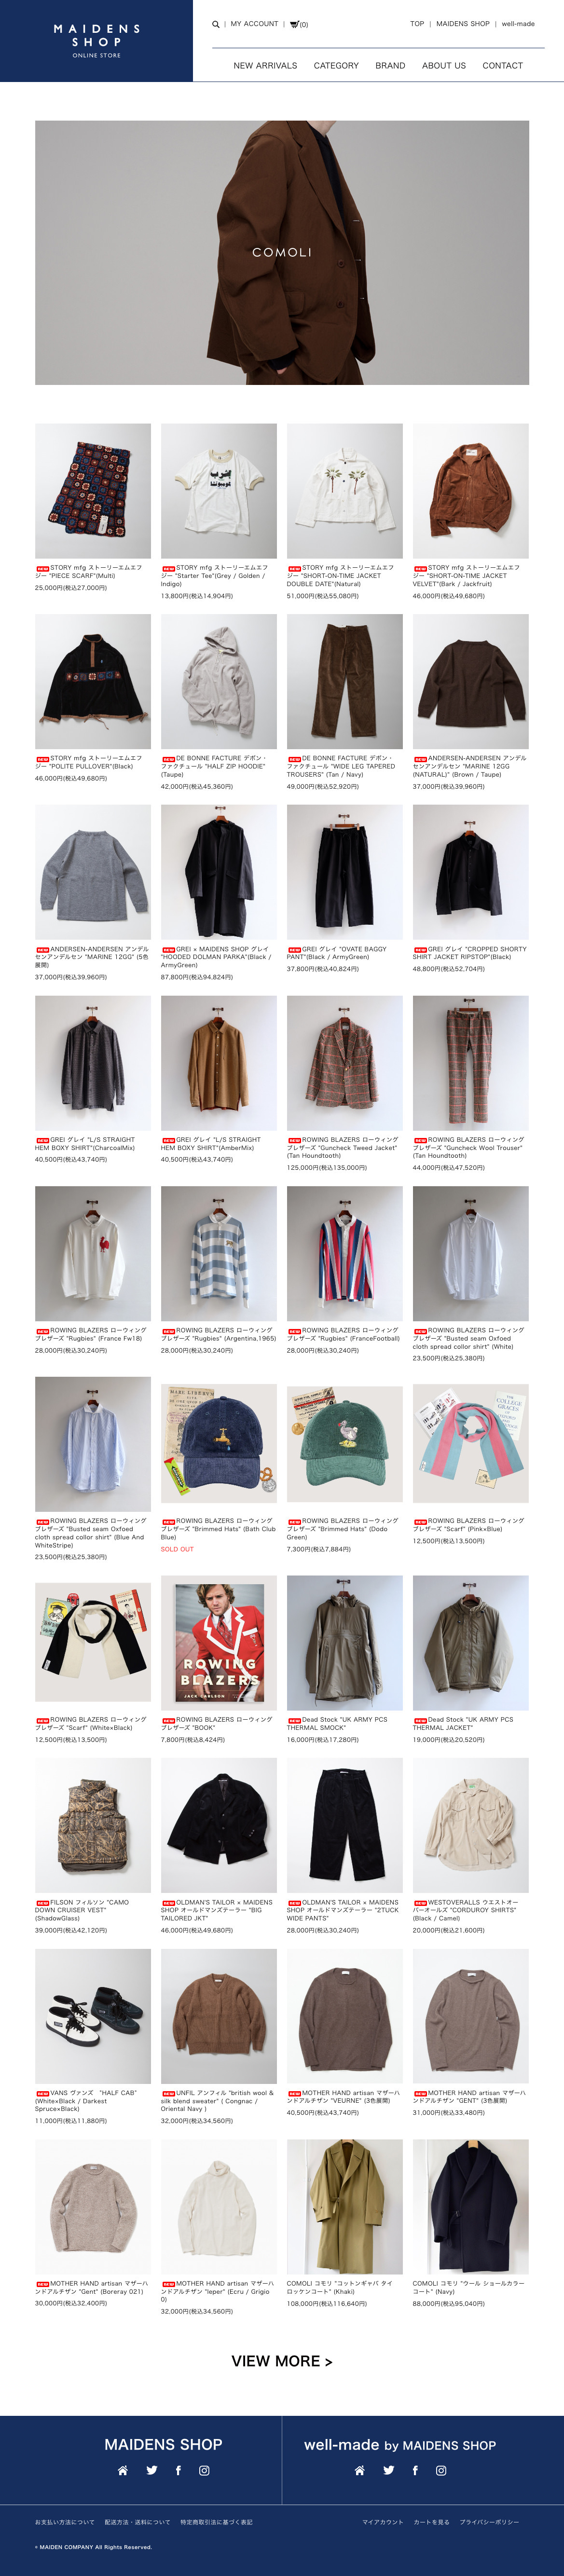Open MAIDENS SHOP home icon in footer

click(x=123, y=2470)
